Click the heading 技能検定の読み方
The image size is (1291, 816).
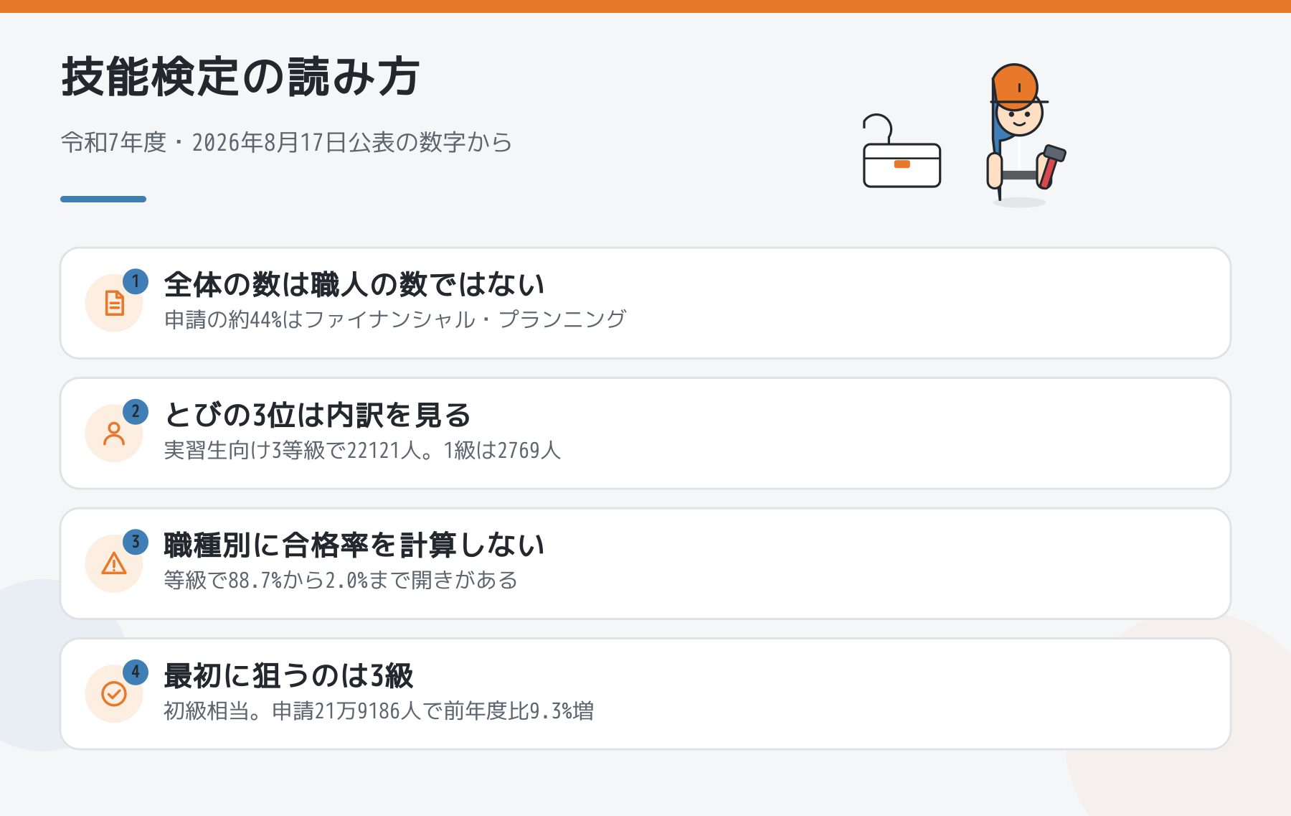point(240,77)
